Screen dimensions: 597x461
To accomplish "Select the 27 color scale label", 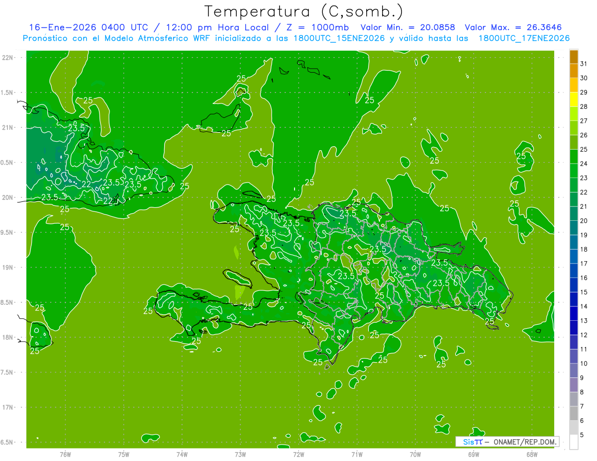I will tap(584, 121).
